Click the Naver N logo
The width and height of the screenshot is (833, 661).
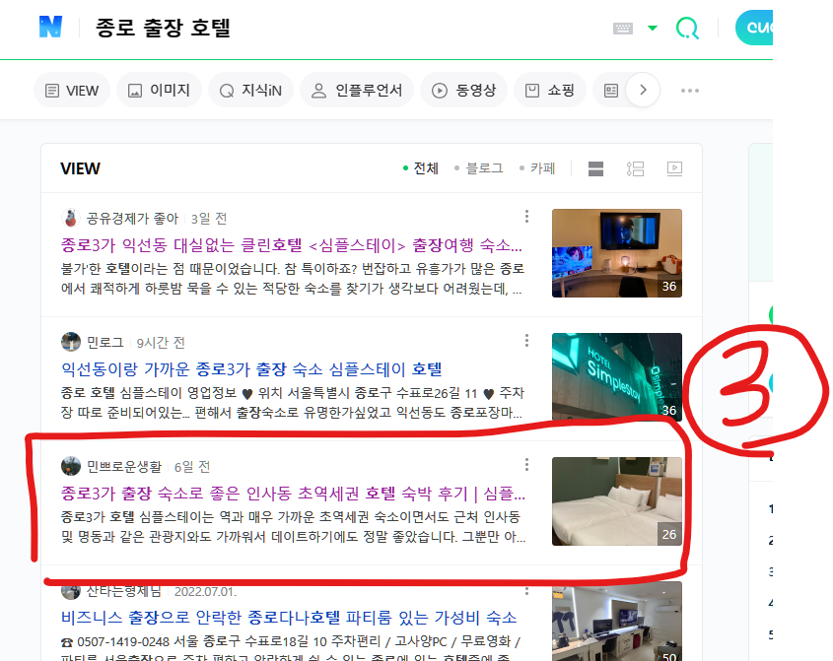50,27
